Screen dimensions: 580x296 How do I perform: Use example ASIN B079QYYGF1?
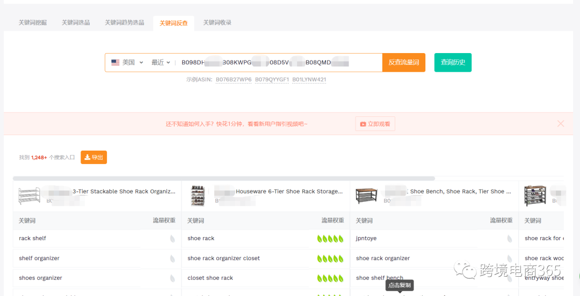pos(272,79)
